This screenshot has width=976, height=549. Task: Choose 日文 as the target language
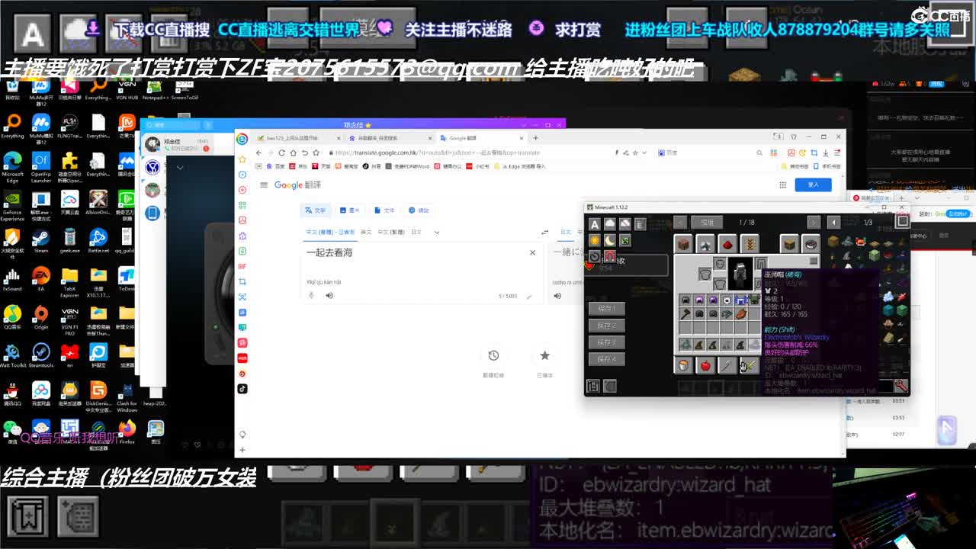coord(567,232)
